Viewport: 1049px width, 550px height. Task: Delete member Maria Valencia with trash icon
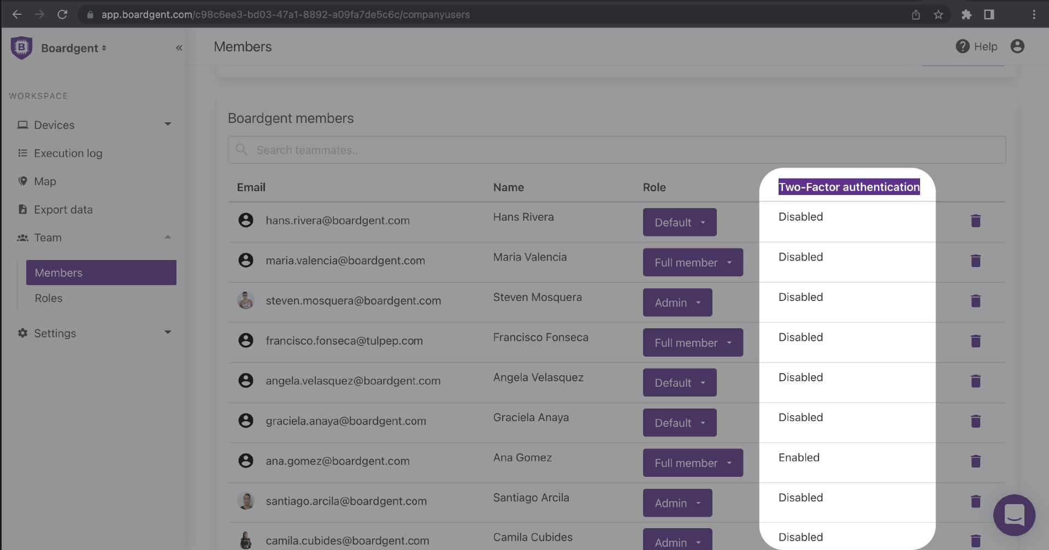click(976, 261)
